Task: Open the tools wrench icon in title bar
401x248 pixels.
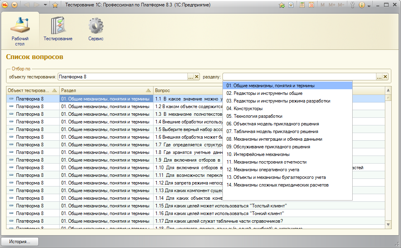Action: (x=353, y=5)
